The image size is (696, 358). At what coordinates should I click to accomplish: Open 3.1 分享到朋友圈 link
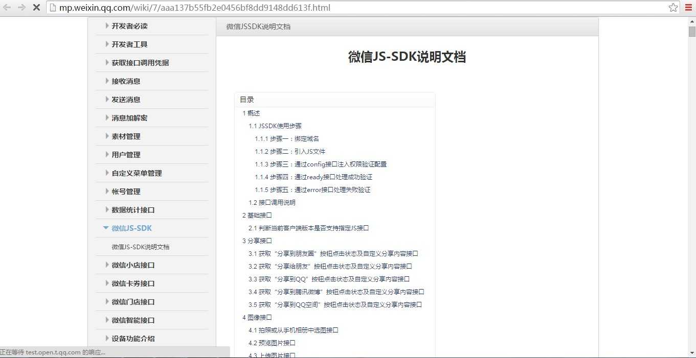(333, 254)
